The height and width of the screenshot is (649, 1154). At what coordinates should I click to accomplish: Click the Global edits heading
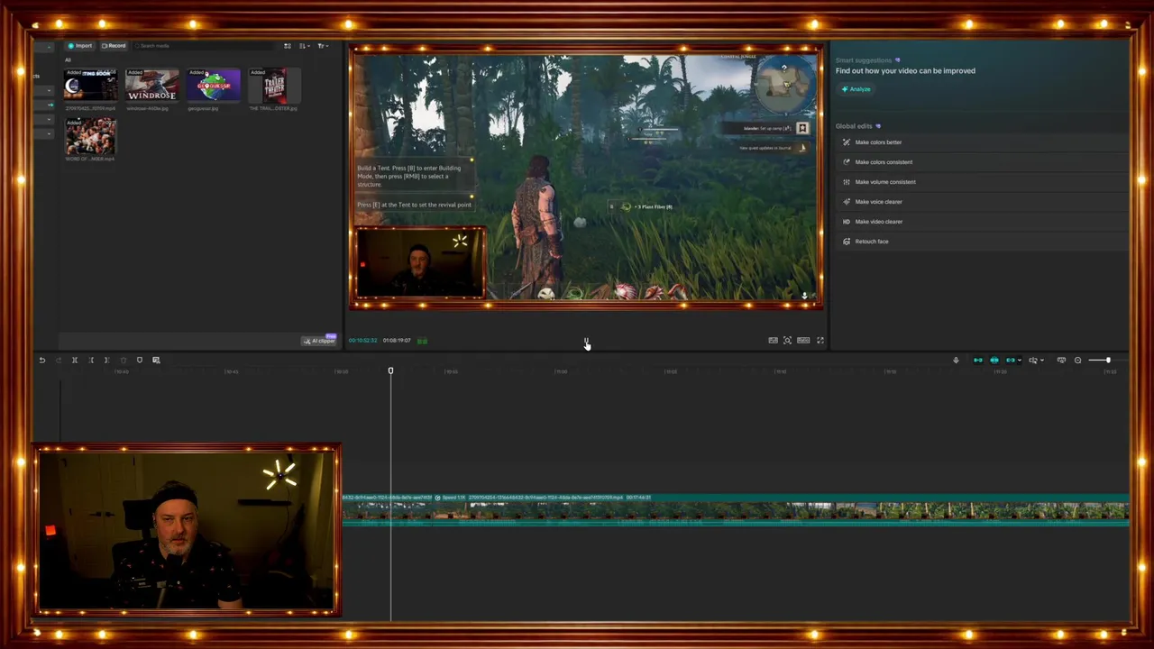854,126
